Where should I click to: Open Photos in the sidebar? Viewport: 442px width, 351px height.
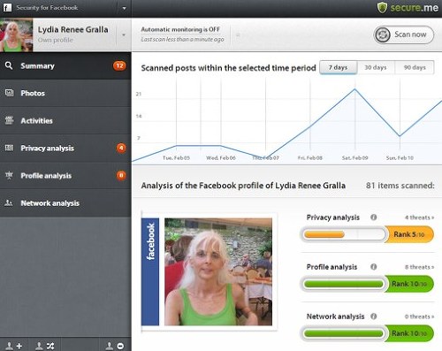tap(65, 93)
